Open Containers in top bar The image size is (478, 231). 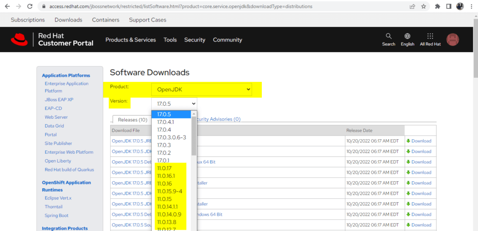105,20
